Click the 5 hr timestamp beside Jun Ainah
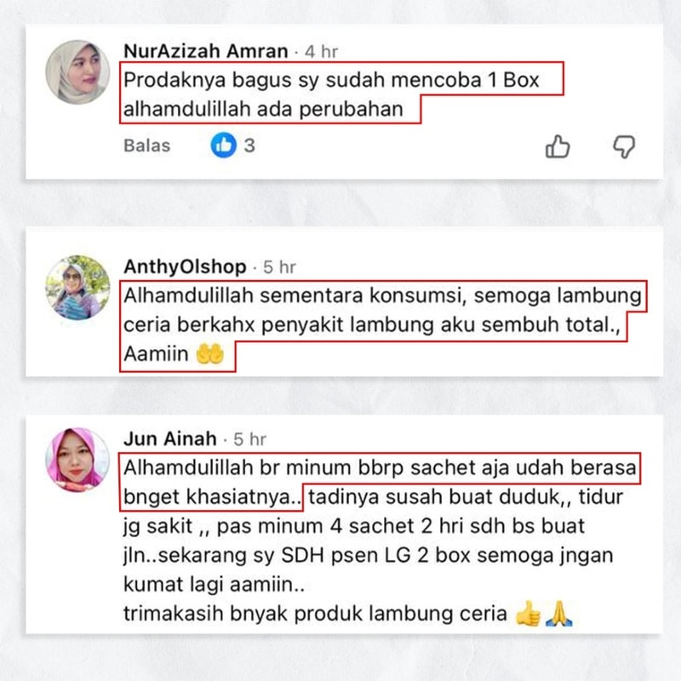Screen dimensions: 681x681 pyautogui.click(x=249, y=439)
